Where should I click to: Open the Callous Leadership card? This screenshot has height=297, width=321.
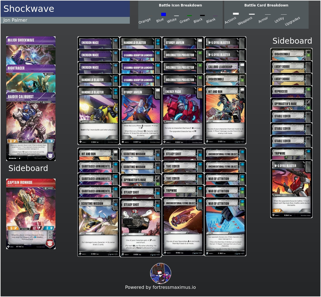click(225, 67)
